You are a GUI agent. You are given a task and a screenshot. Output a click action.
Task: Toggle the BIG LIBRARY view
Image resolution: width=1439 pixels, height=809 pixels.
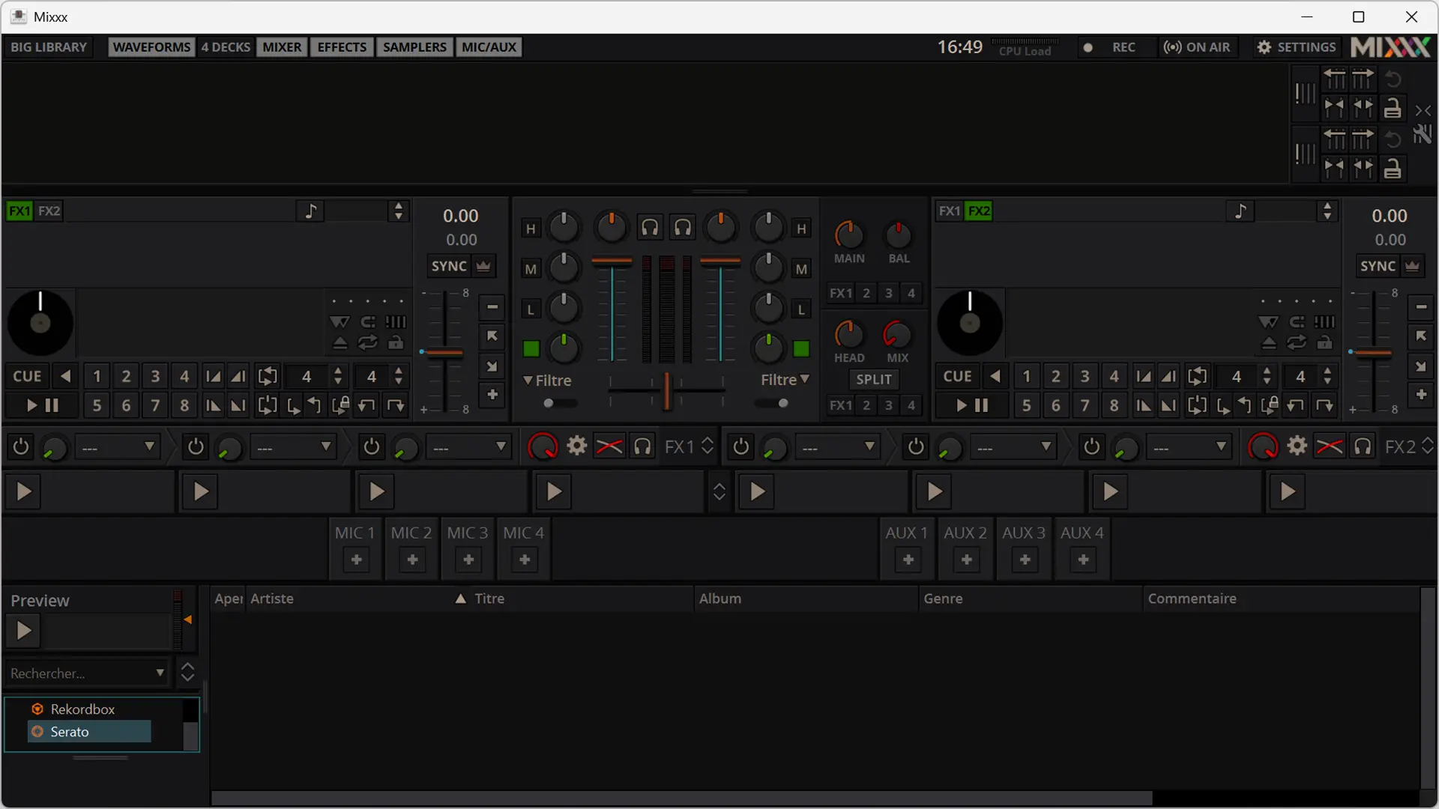pyautogui.click(x=49, y=47)
